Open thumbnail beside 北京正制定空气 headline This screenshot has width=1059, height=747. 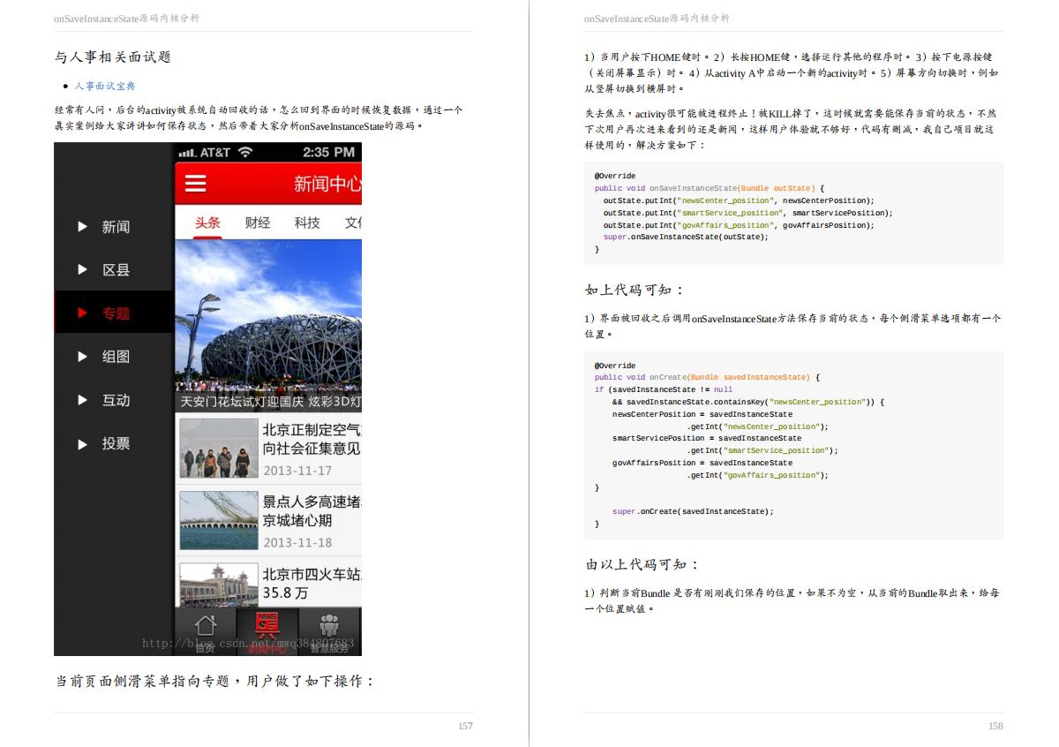coord(219,449)
